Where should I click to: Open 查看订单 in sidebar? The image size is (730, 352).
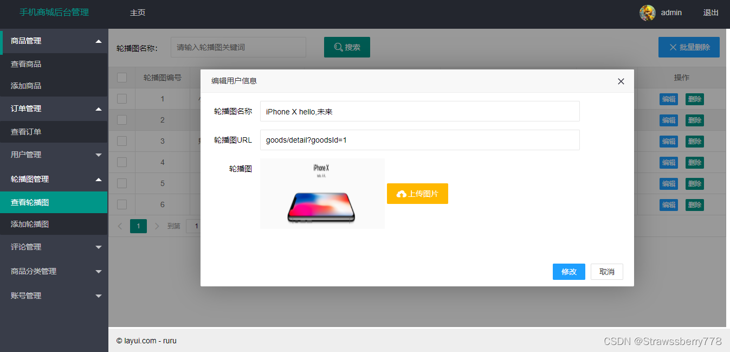[54, 132]
